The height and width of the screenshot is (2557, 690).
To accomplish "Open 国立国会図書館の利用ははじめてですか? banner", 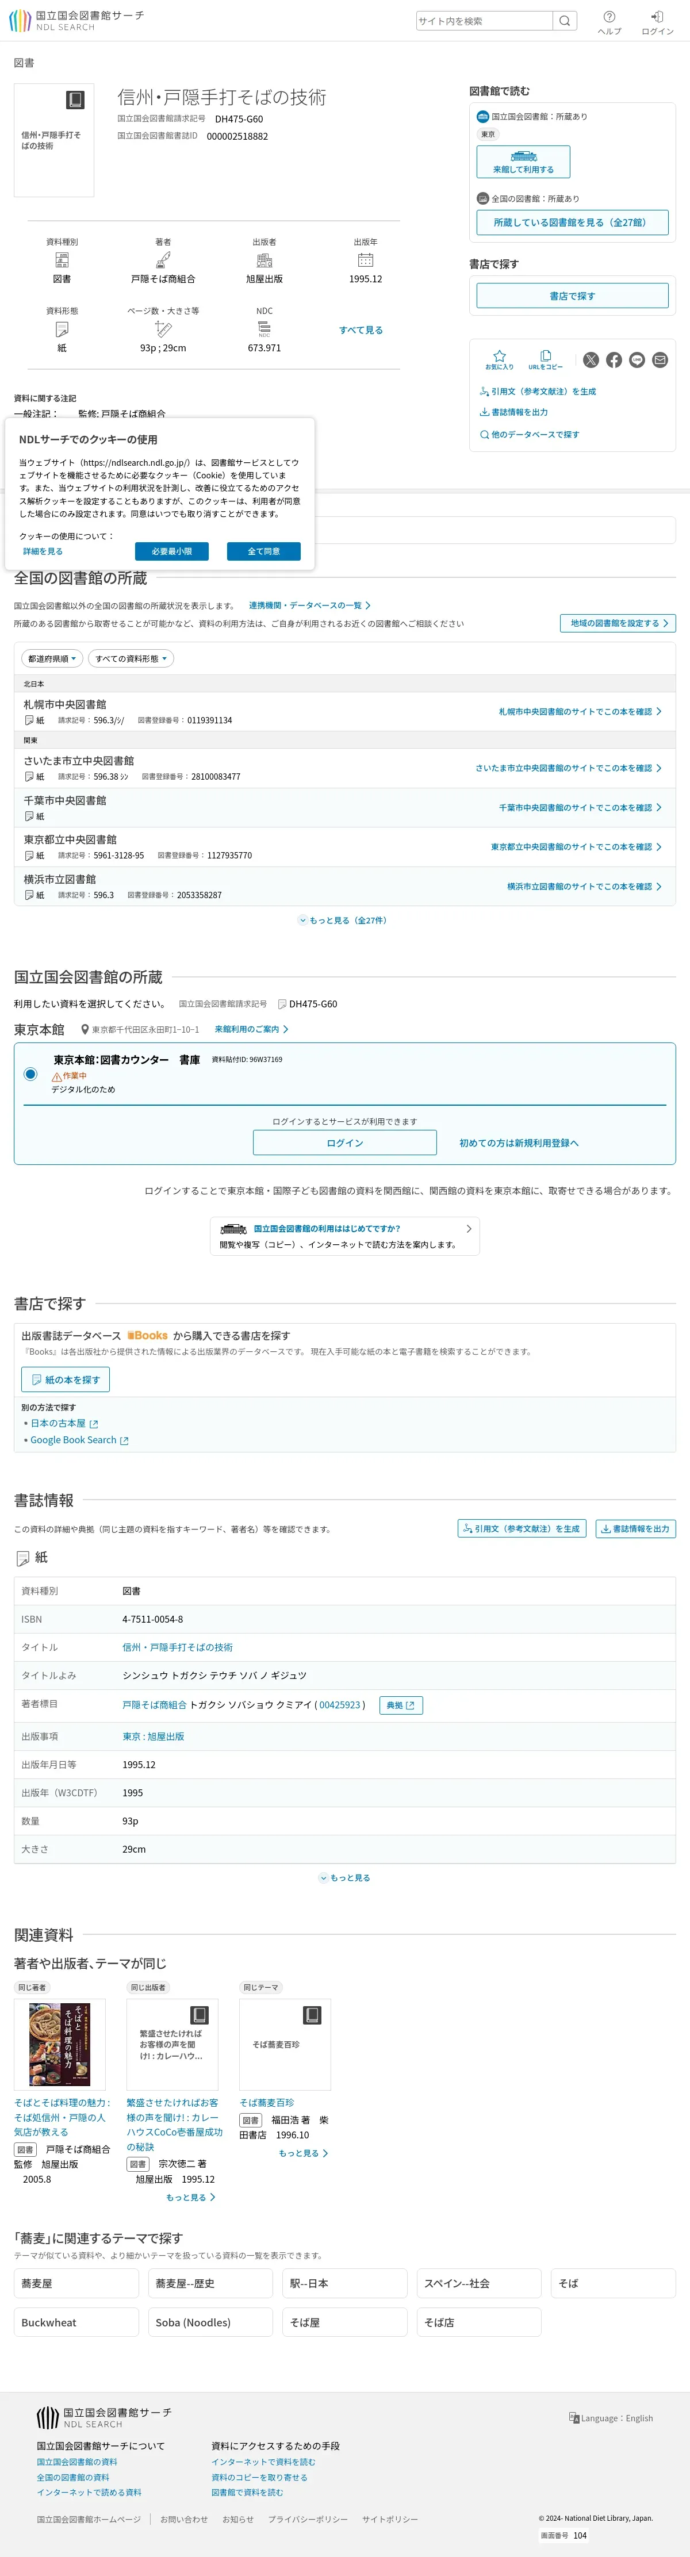I will pyautogui.click(x=344, y=1236).
